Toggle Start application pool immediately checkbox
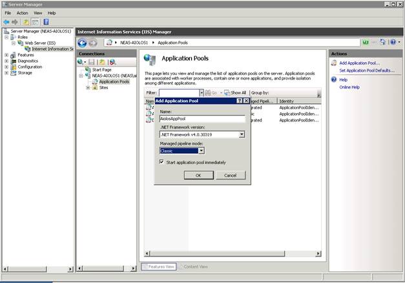The height and width of the screenshot is (283, 405). (x=161, y=162)
